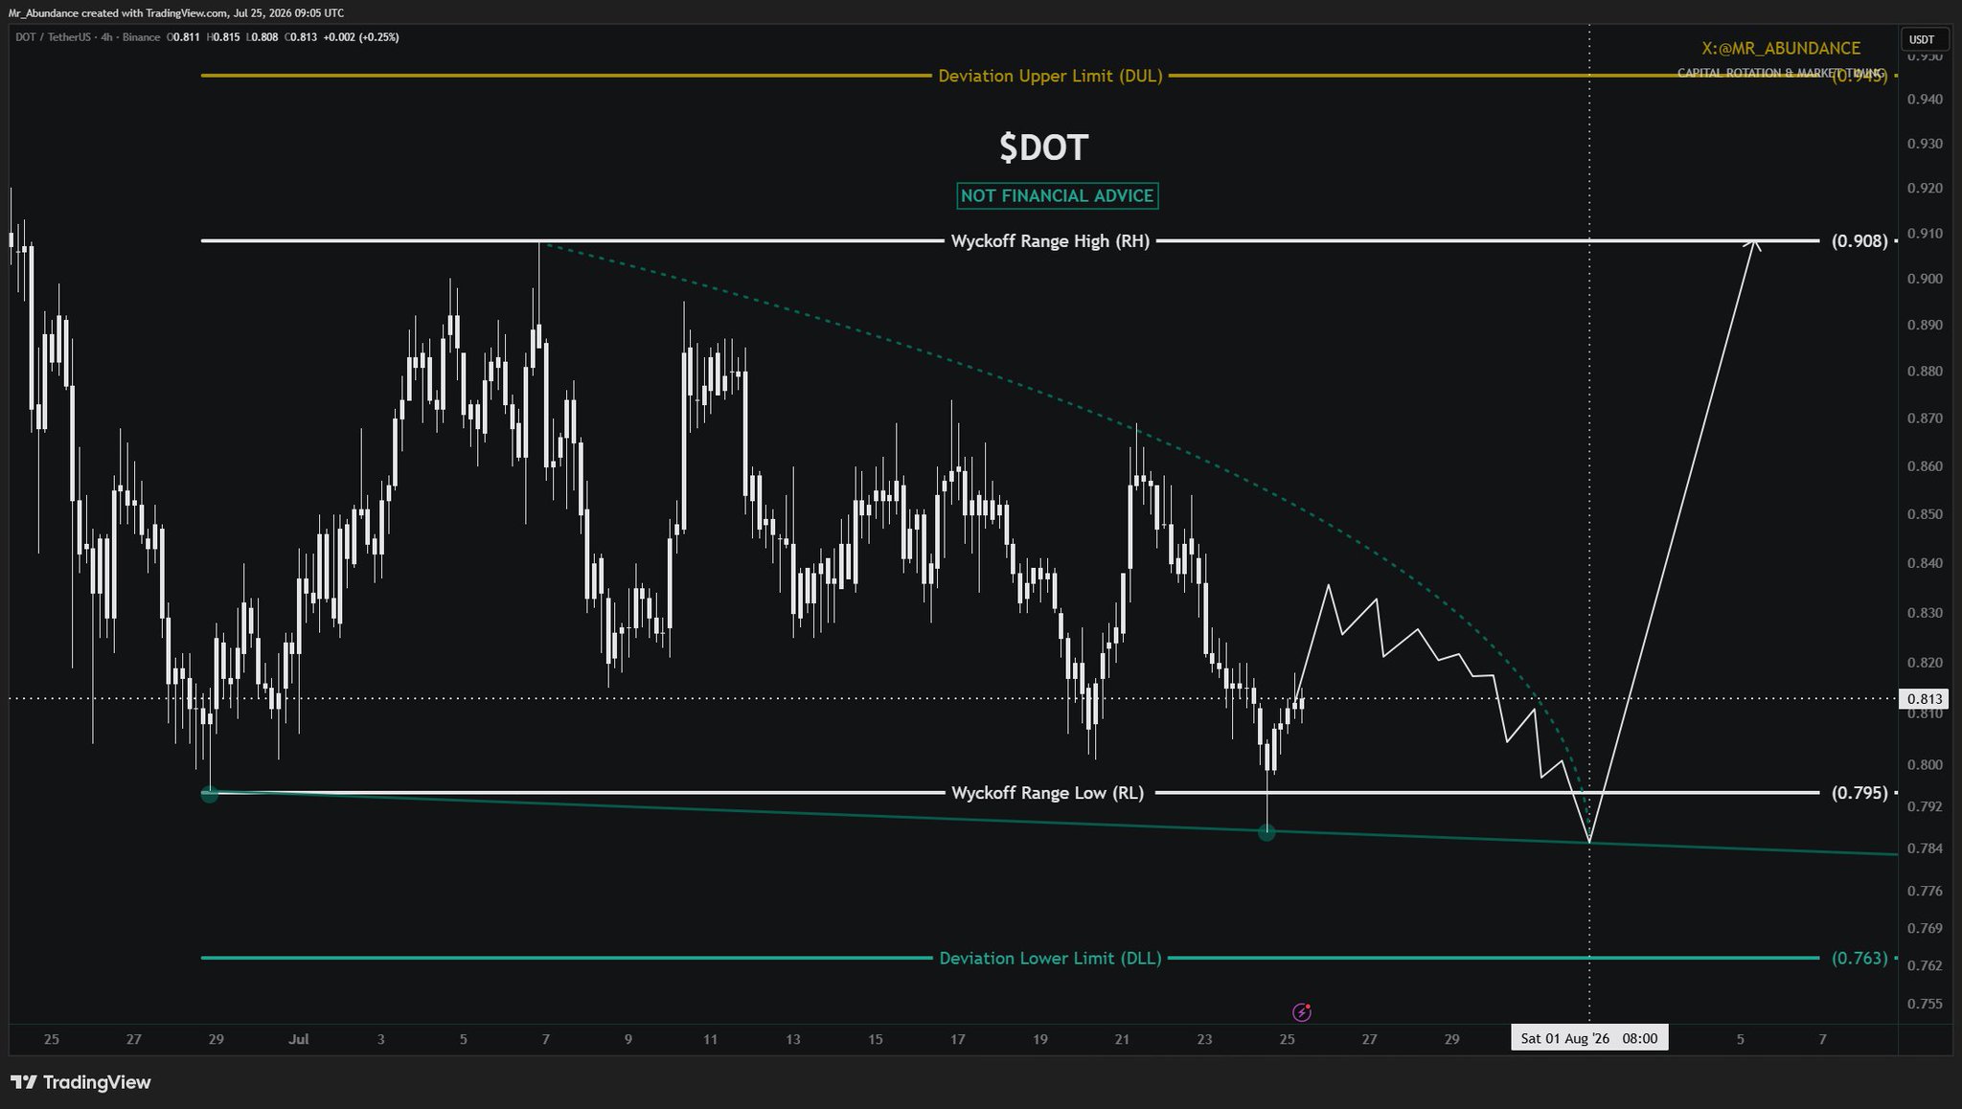Click the change value +0.002 (+0.25%)
The width and height of the screenshot is (1962, 1109).
point(361,37)
